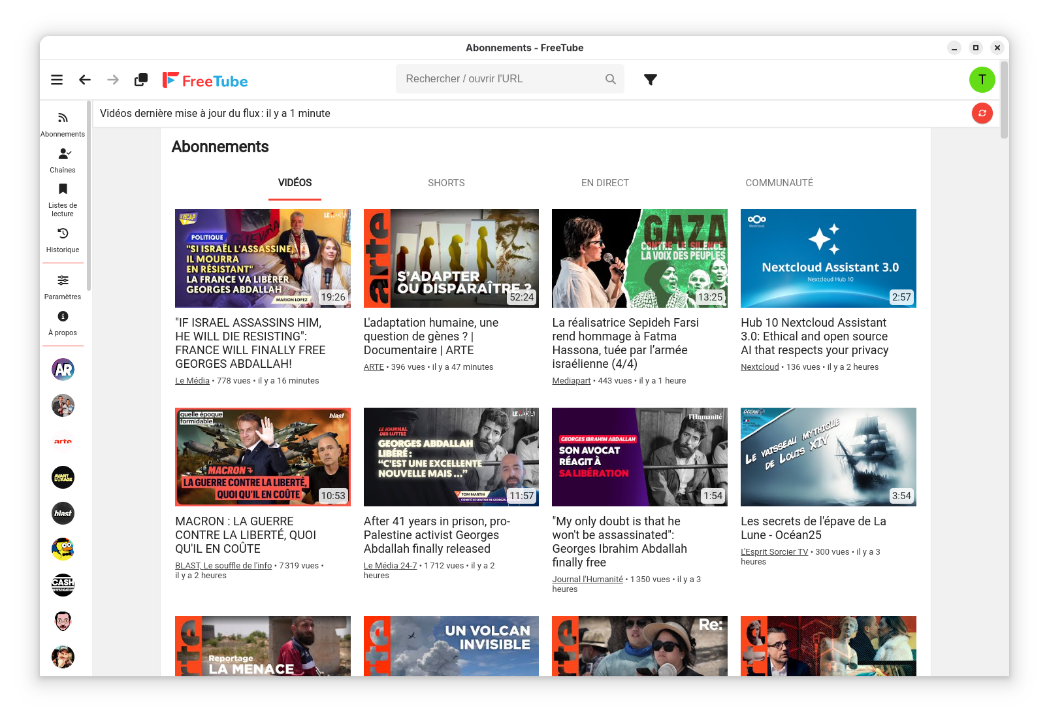Open Listes de lecture in sidebar
This screenshot has height=720, width=1049.
[63, 200]
